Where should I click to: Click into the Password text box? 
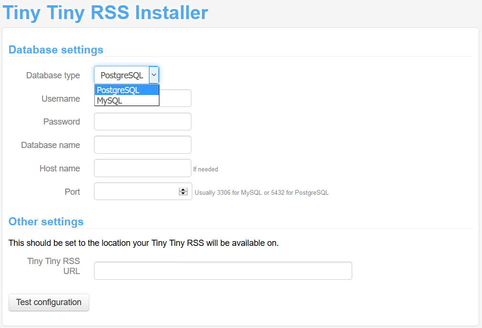tap(142, 122)
